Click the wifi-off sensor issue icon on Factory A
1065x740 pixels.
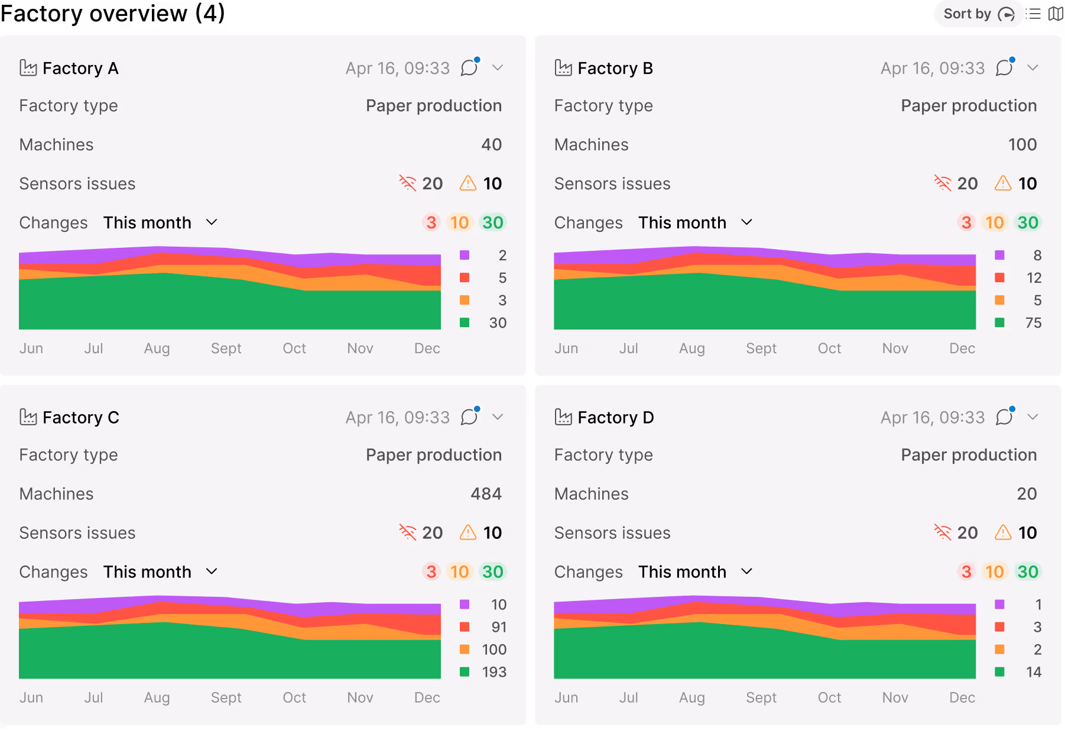(x=407, y=183)
